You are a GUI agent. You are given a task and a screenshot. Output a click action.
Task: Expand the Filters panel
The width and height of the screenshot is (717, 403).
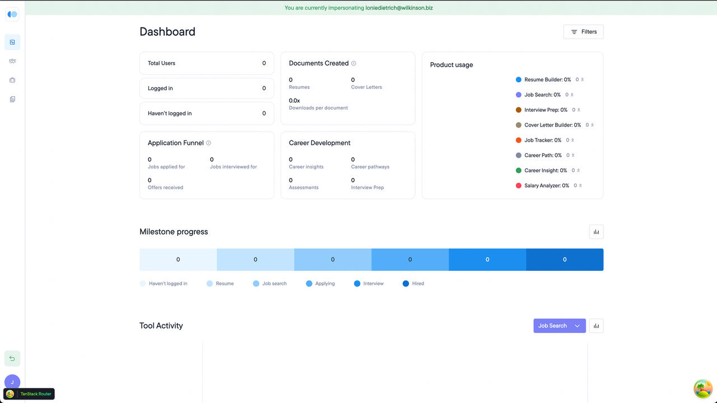[x=583, y=32]
